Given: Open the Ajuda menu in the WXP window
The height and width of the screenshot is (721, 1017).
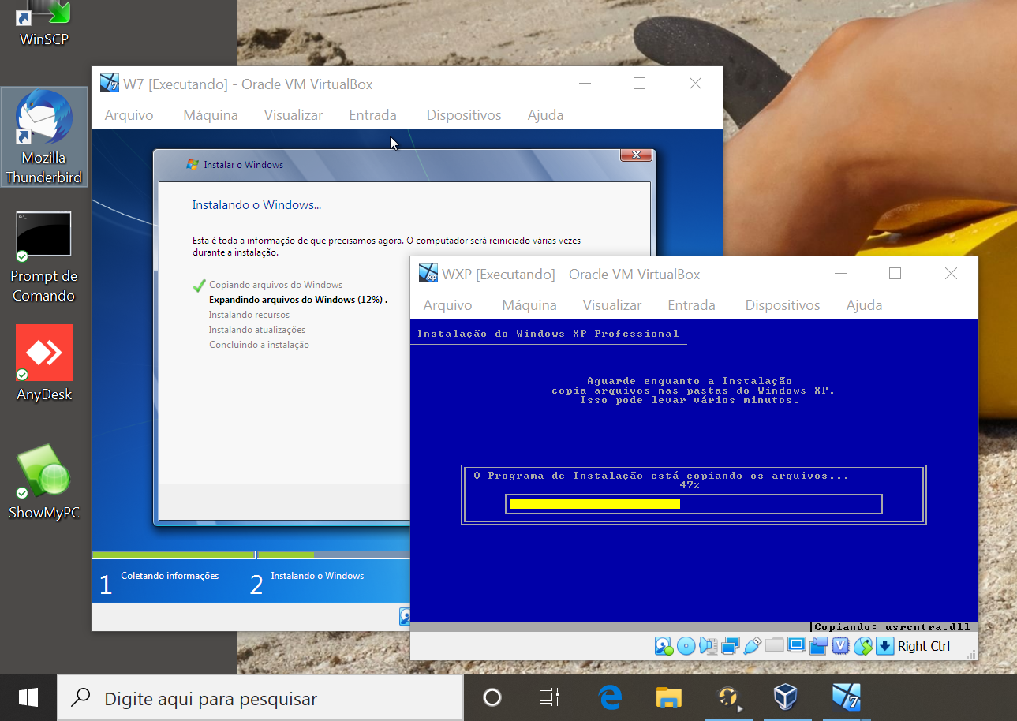Looking at the screenshot, I should point(864,305).
